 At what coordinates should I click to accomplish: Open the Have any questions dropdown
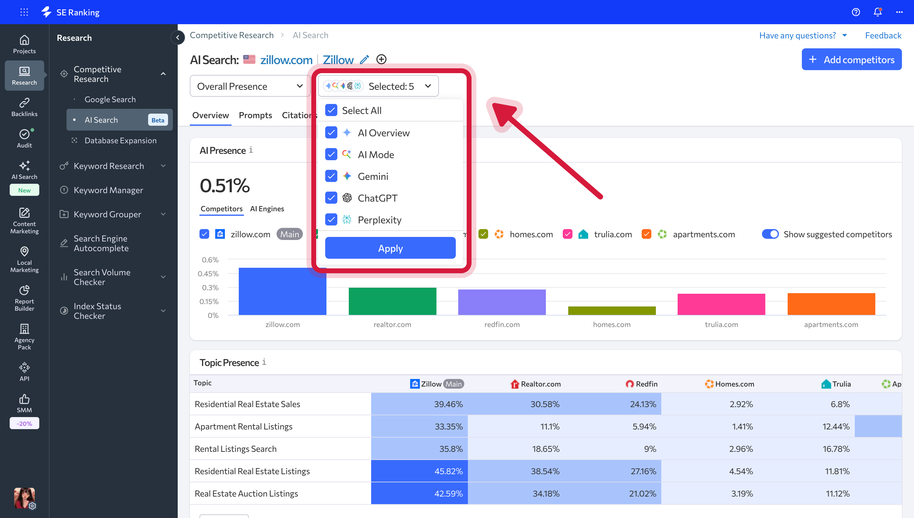click(803, 35)
